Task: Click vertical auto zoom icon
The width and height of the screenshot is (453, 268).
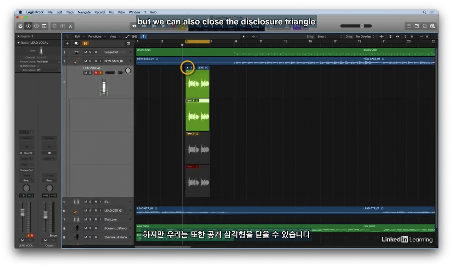Action: [x=390, y=37]
